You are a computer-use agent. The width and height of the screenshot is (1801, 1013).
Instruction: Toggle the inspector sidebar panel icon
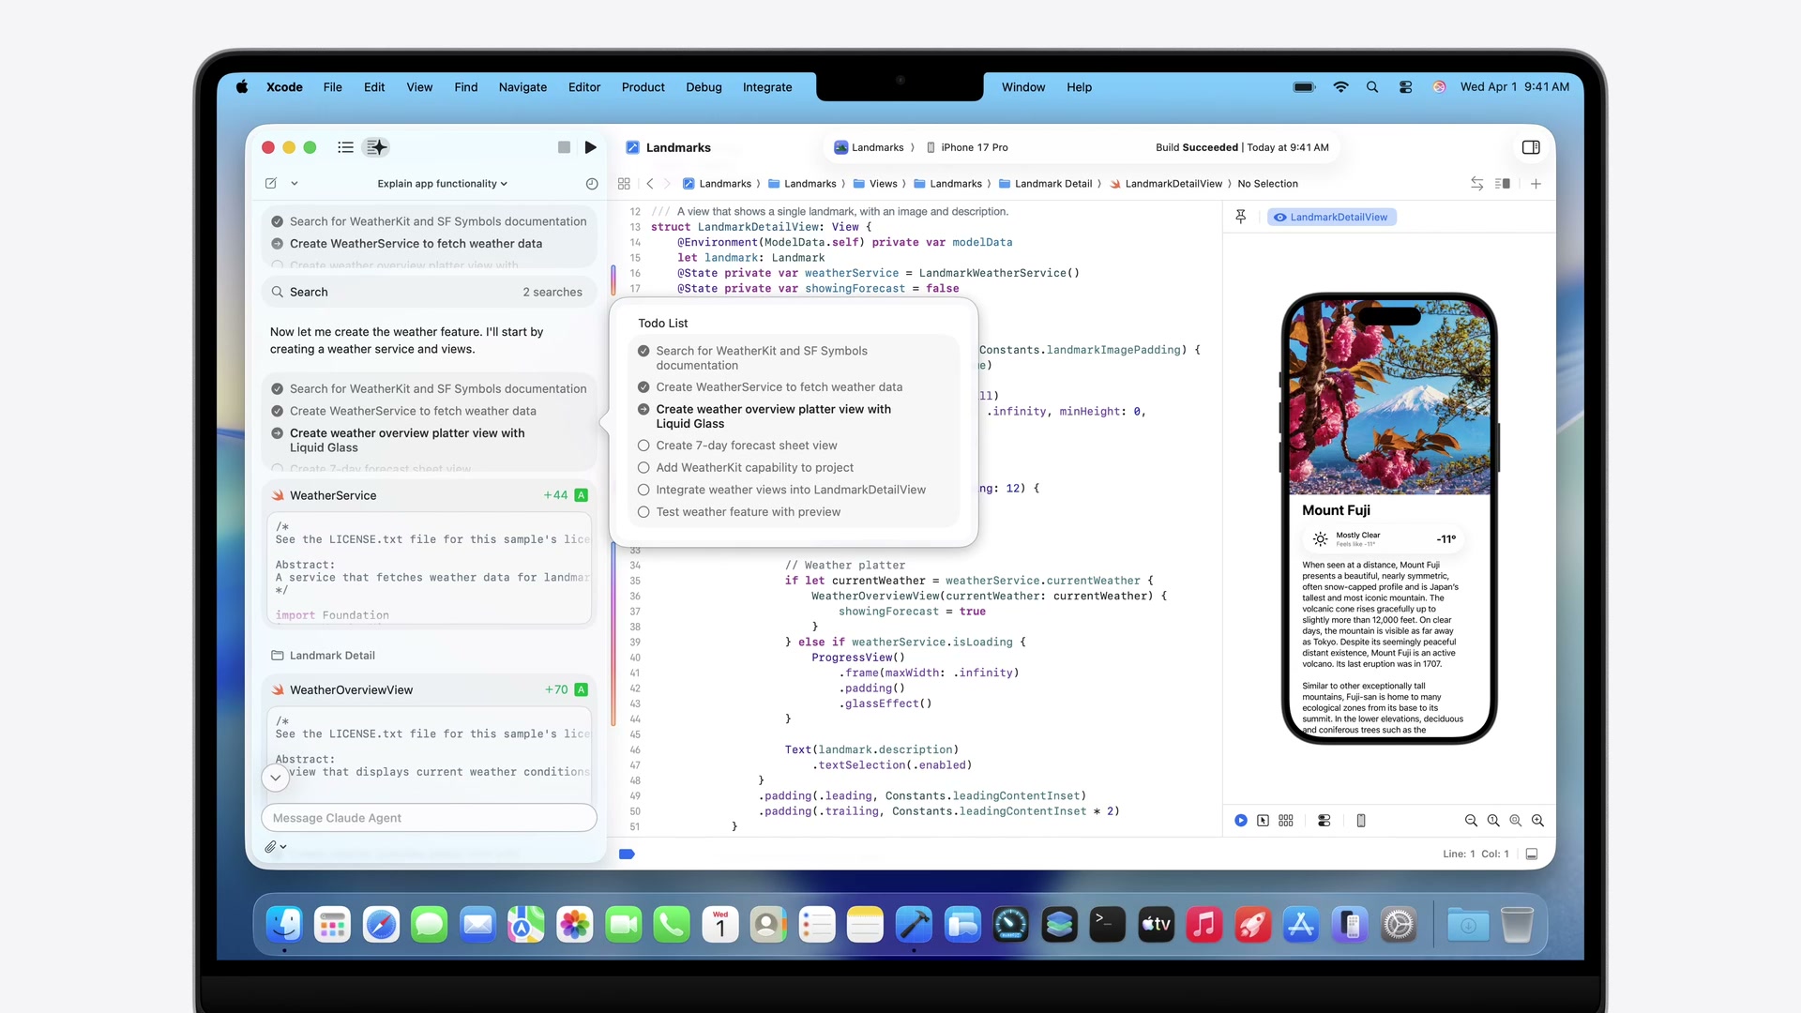point(1531,147)
